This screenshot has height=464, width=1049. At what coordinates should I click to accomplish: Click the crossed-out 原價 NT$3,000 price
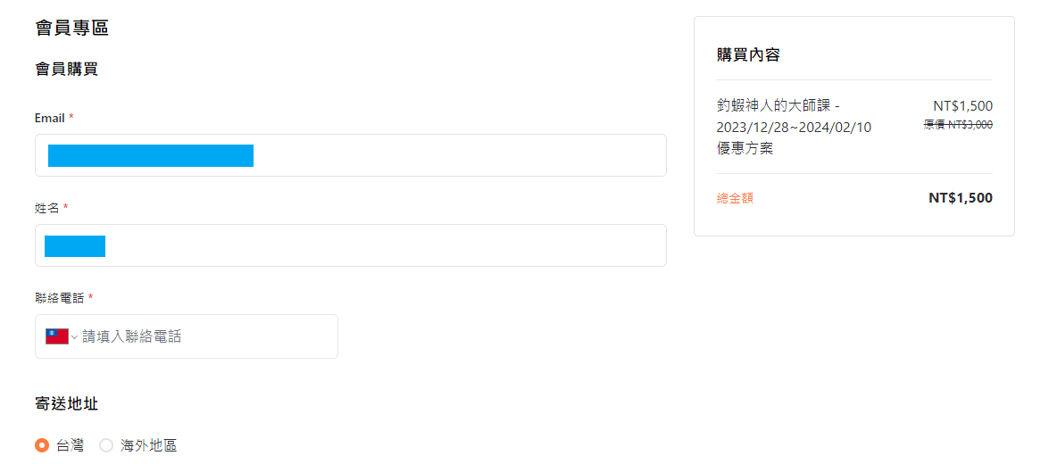click(958, 125)
